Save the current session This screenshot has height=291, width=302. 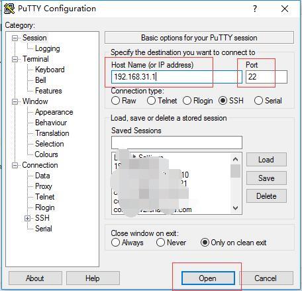[266, 178]
